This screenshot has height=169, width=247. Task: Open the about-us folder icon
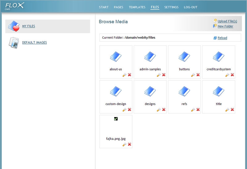tap(116, 56)
